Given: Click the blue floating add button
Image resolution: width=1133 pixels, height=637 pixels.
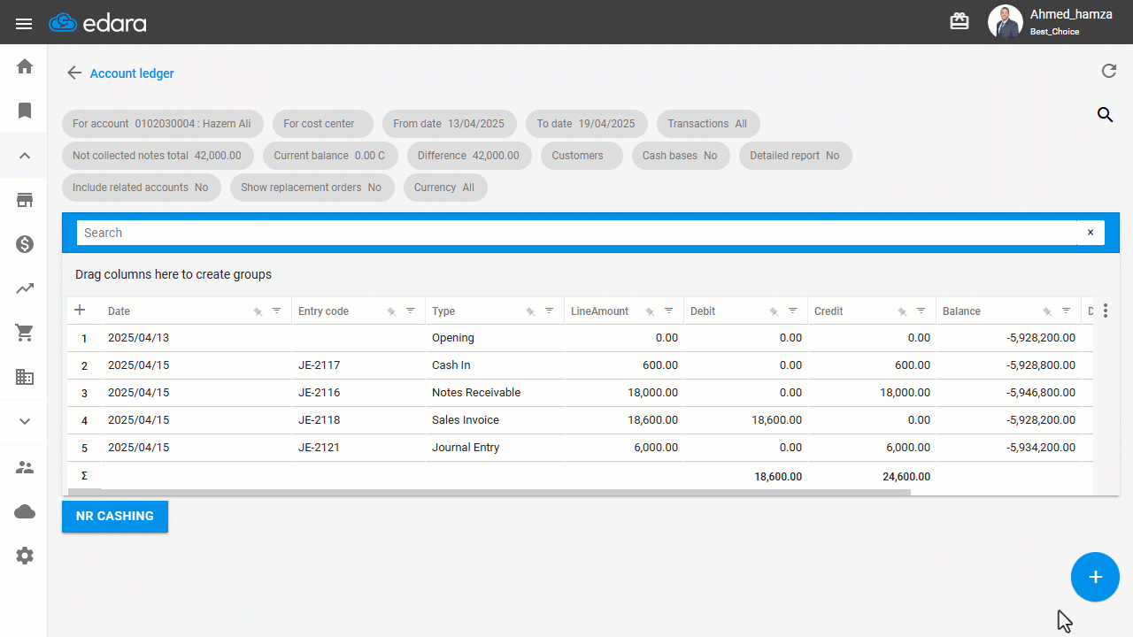Looking at the screenshot, I should (x=1096, y=577).
